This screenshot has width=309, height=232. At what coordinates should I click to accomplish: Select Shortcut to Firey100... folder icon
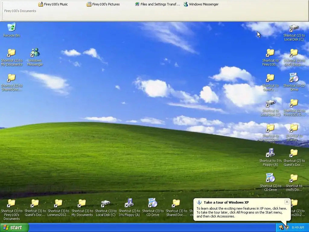(270, 57)
